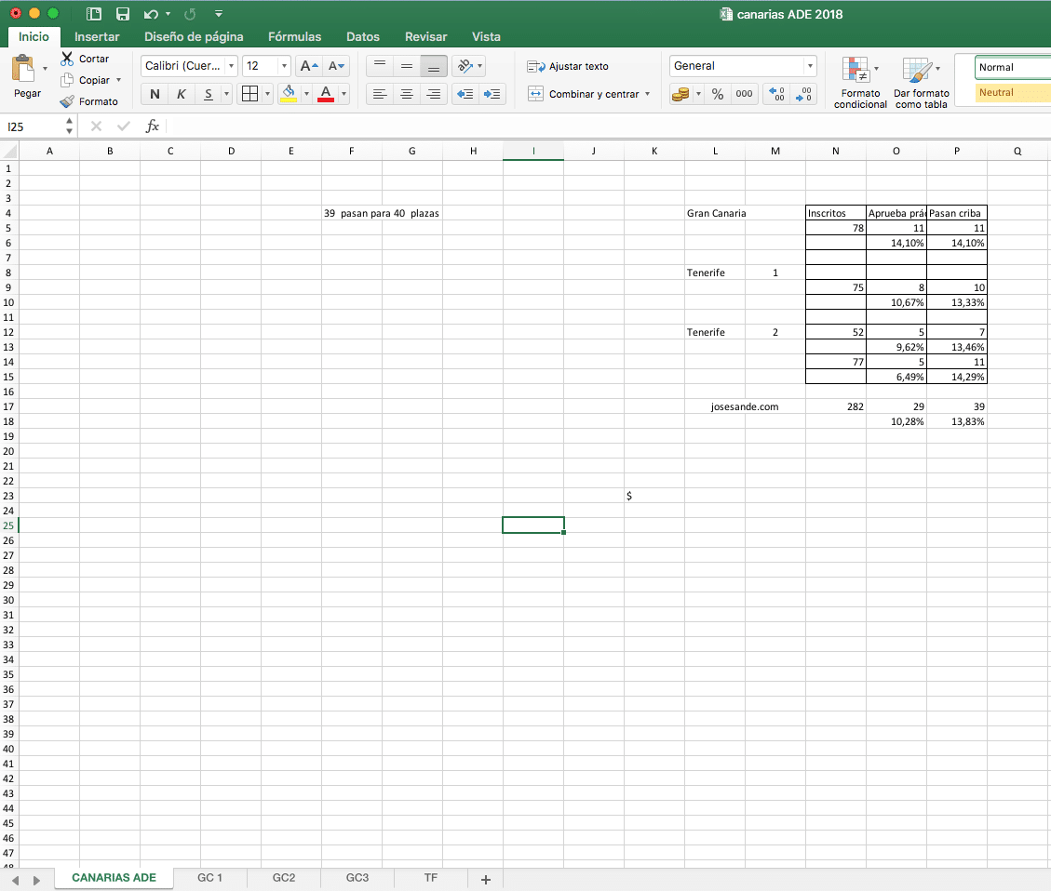Add a new sheet with plus button
Screen dimensions: 1051x891
tap(486, 880)
